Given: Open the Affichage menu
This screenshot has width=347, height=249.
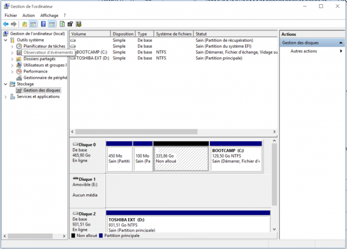Looking at the screenshot, I should [49, 15].
